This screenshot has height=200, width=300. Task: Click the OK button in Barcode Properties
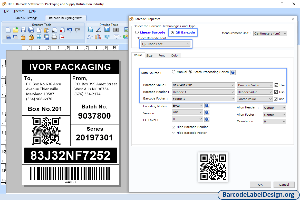coord(260,184)
